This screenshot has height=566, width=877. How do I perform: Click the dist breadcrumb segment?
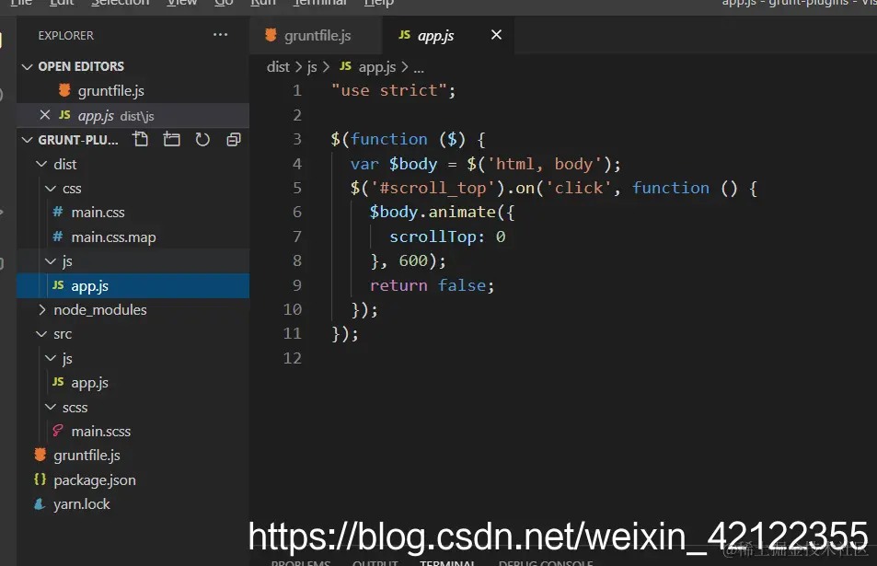pyautogui.click(x=278, y=67)
